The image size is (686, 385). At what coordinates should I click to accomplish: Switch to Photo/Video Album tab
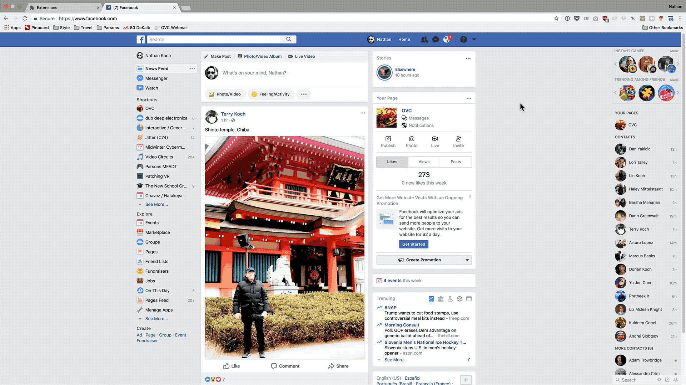pyautogui.click(x=260, y=57)
